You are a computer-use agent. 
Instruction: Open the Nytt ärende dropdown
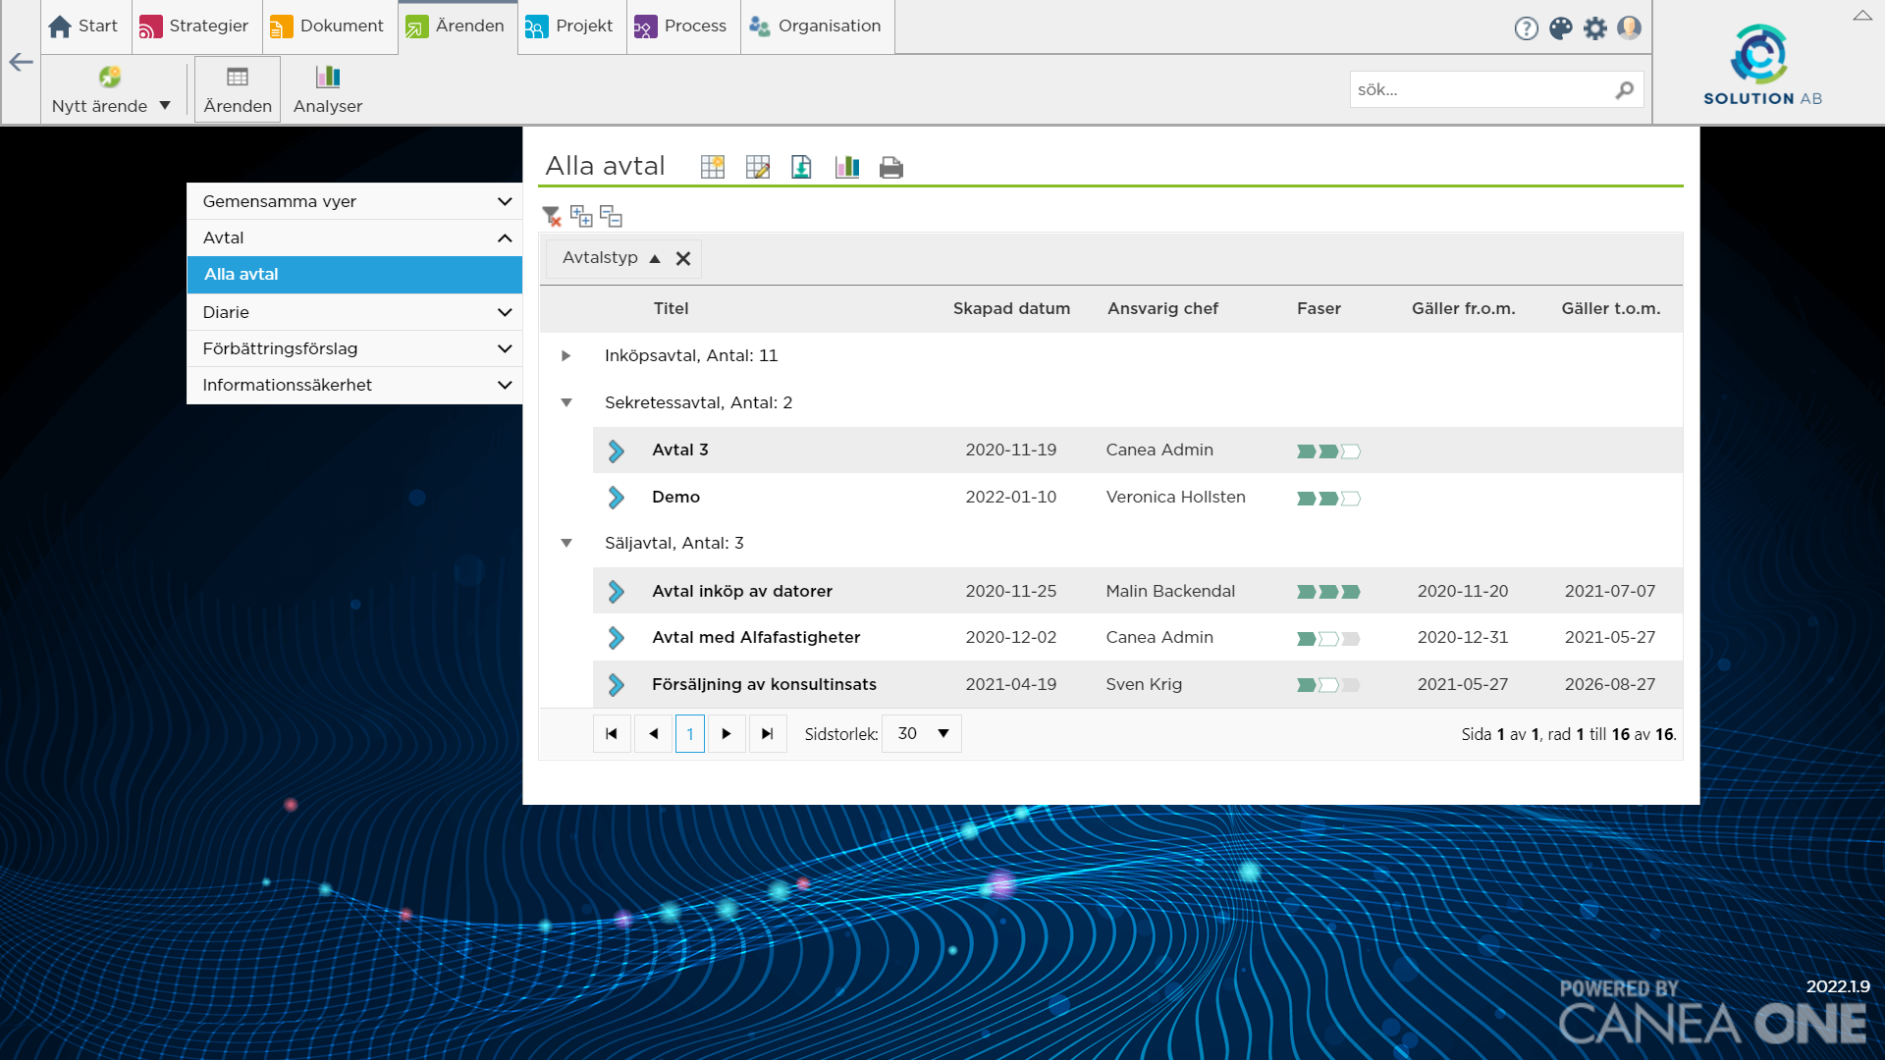click(165, 105)
